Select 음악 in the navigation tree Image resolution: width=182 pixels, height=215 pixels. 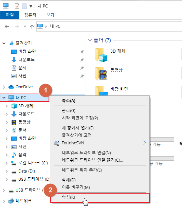22,155
